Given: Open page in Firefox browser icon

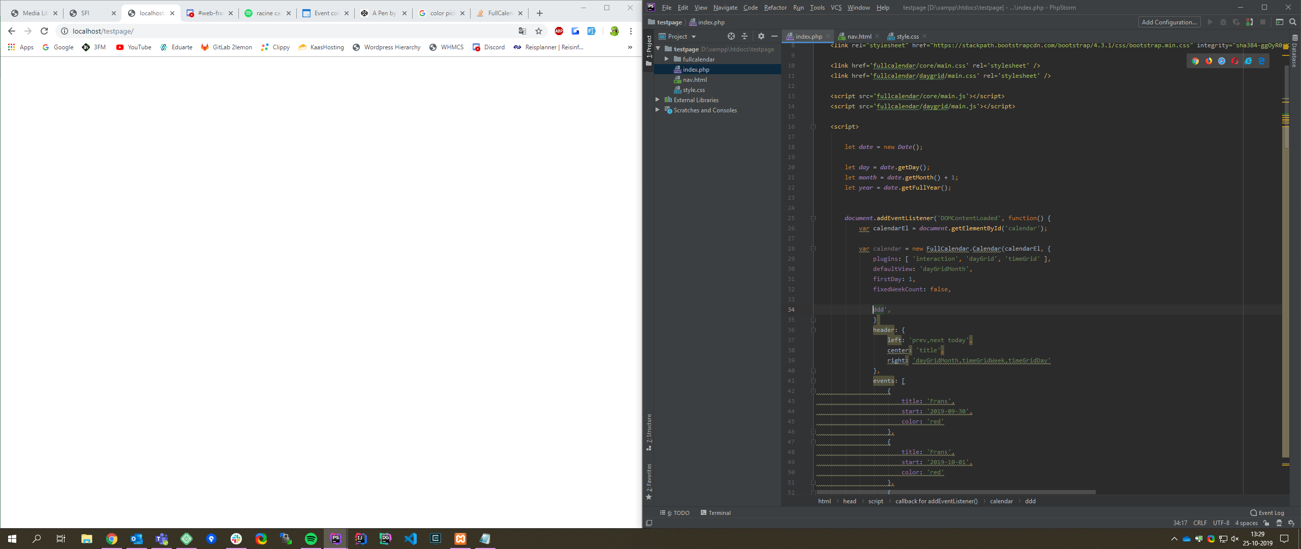Looking at the screenshot, I should [1209, 61].
